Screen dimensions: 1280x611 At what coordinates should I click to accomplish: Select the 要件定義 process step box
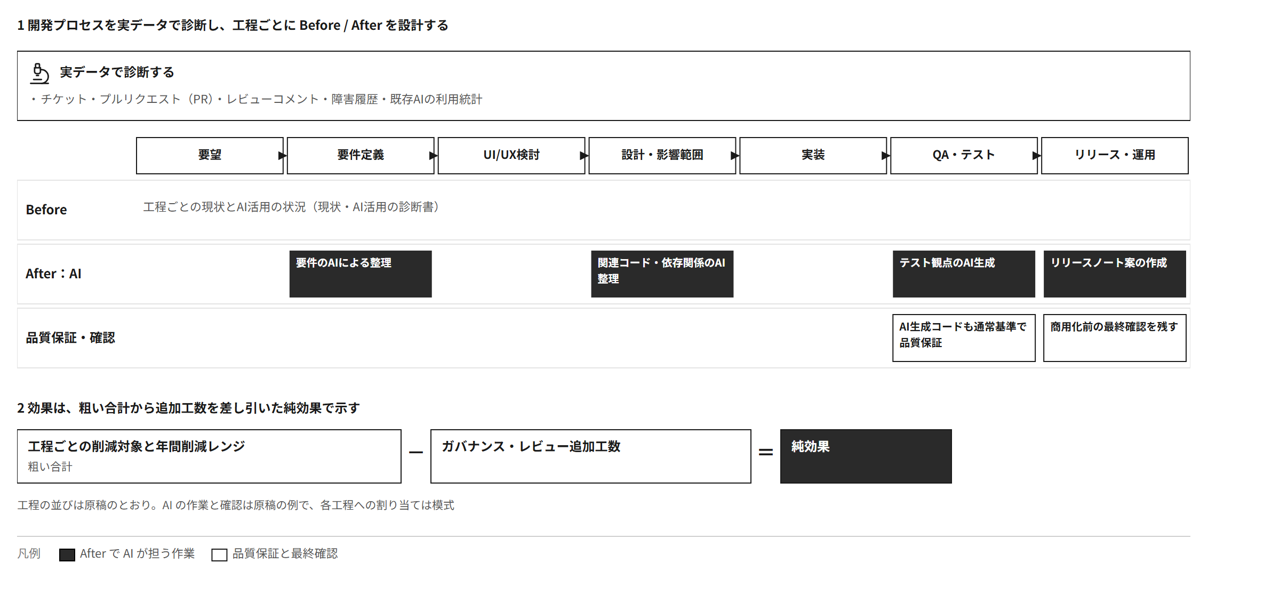pos(361,156)
